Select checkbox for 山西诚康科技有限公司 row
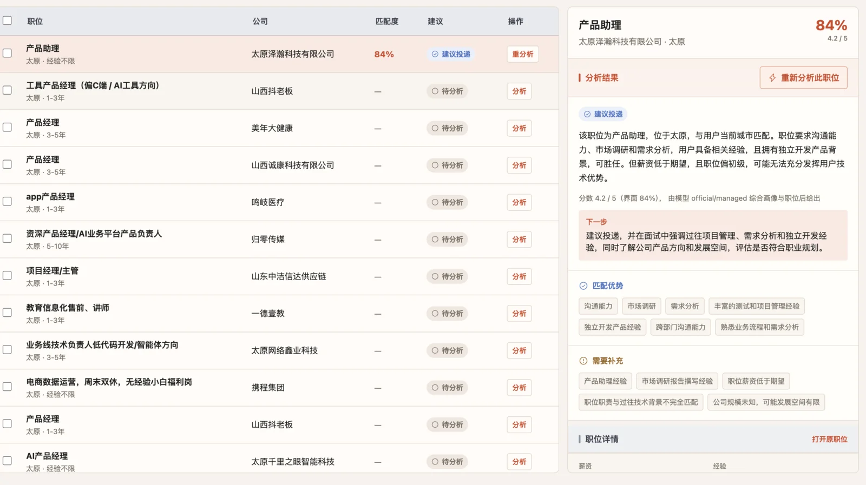The image size is (866, 485). coord(7,164)
